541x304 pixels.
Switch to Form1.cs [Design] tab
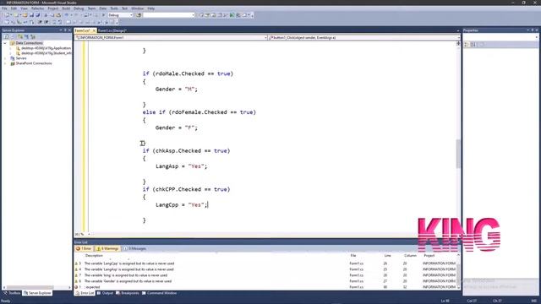pos(112,30)
